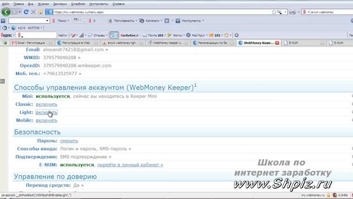The image size is (353, 199).
Task: Click Логин и пароль, SMS-пароль entry
Action: point(94,149)
